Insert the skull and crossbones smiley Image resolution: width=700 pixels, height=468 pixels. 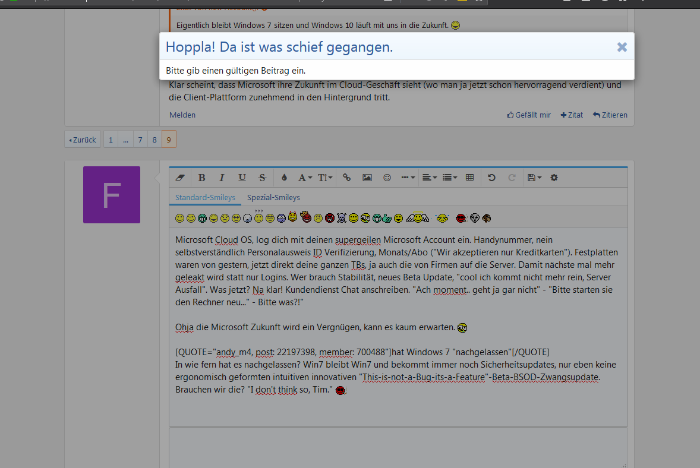[x=342, y=218]
